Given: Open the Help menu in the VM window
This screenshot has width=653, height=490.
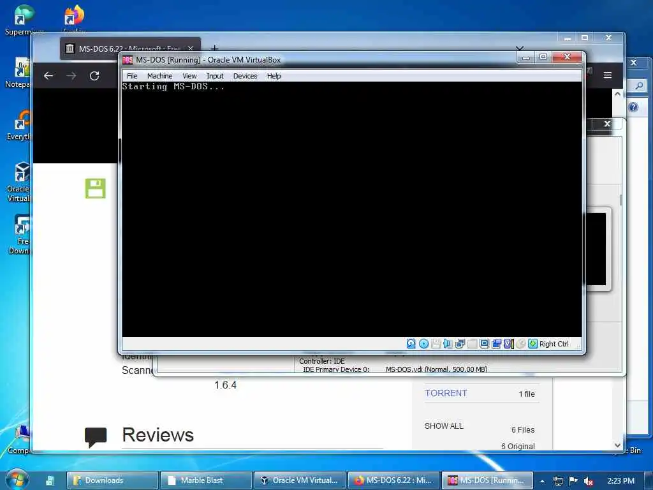Looking at the screenshot, I should pos(274,76).
